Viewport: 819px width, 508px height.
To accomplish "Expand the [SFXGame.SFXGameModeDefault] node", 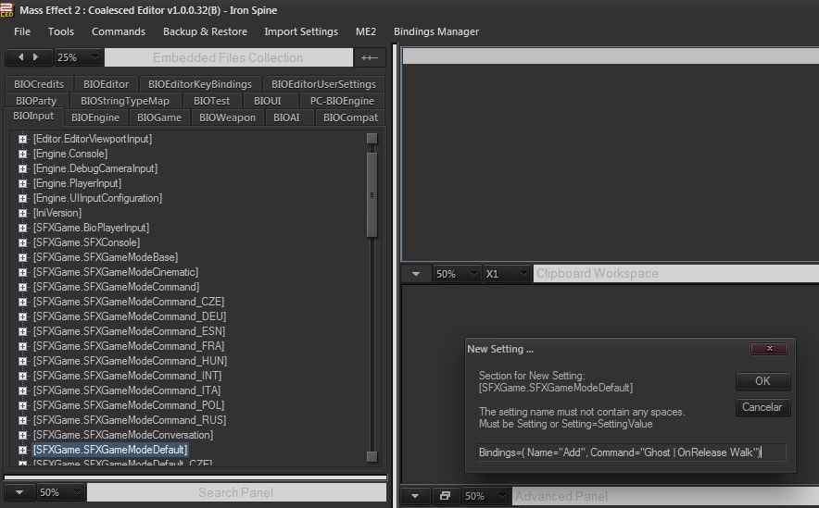I will tap(22, 450).
